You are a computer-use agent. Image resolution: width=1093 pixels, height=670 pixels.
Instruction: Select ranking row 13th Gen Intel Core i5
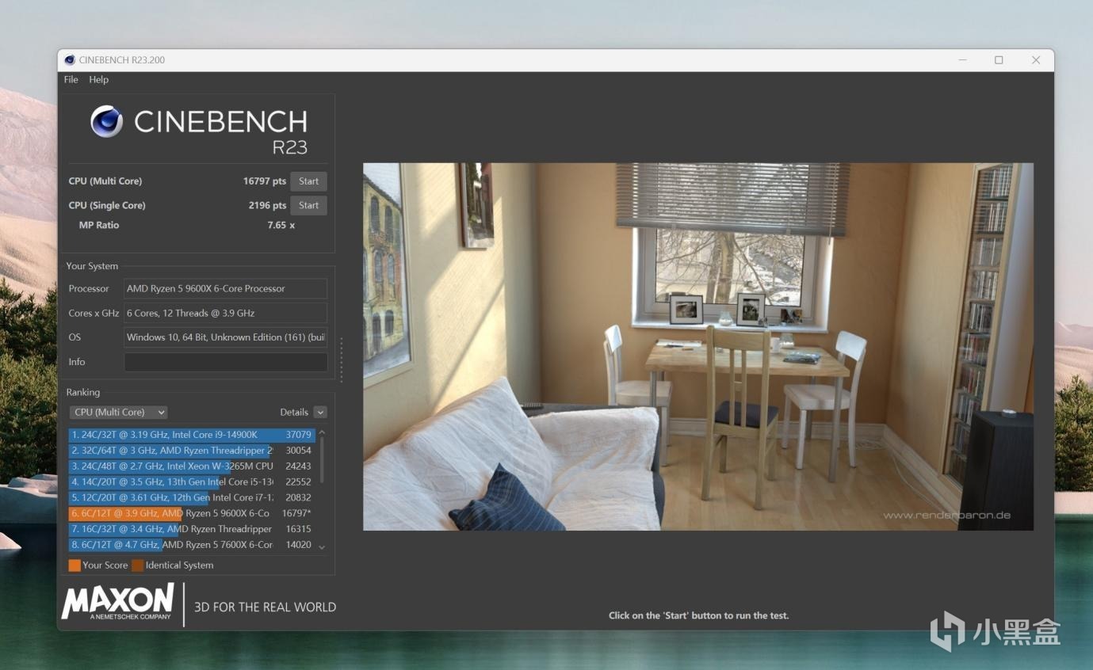(192, 482)
